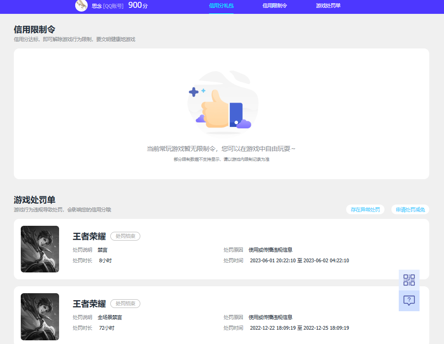Open the QR code icon on floating sidebar
The height and width of the screenshot is (344, 444).
click(x=409, y=280)
